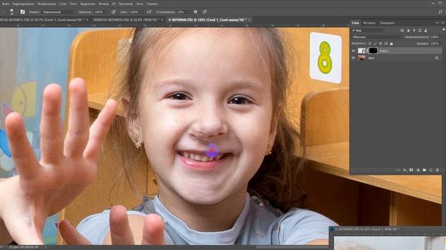
Task: Collapse the Layers panel with double arrows
Action: click(437, 23)
